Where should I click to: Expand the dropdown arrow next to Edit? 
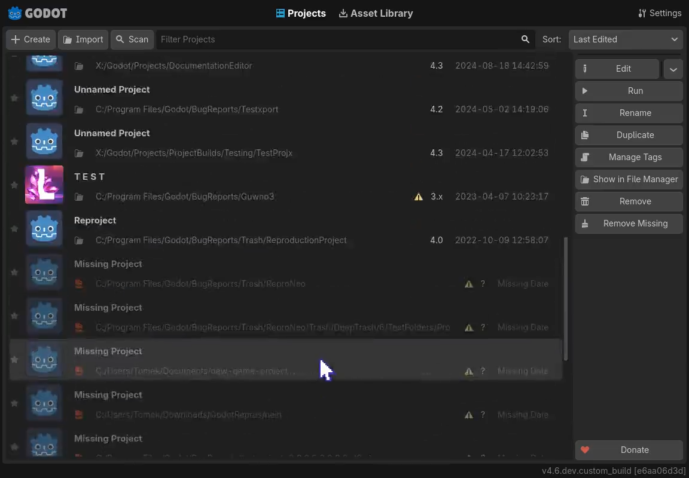pyautogui.click(x=673, y=69)
